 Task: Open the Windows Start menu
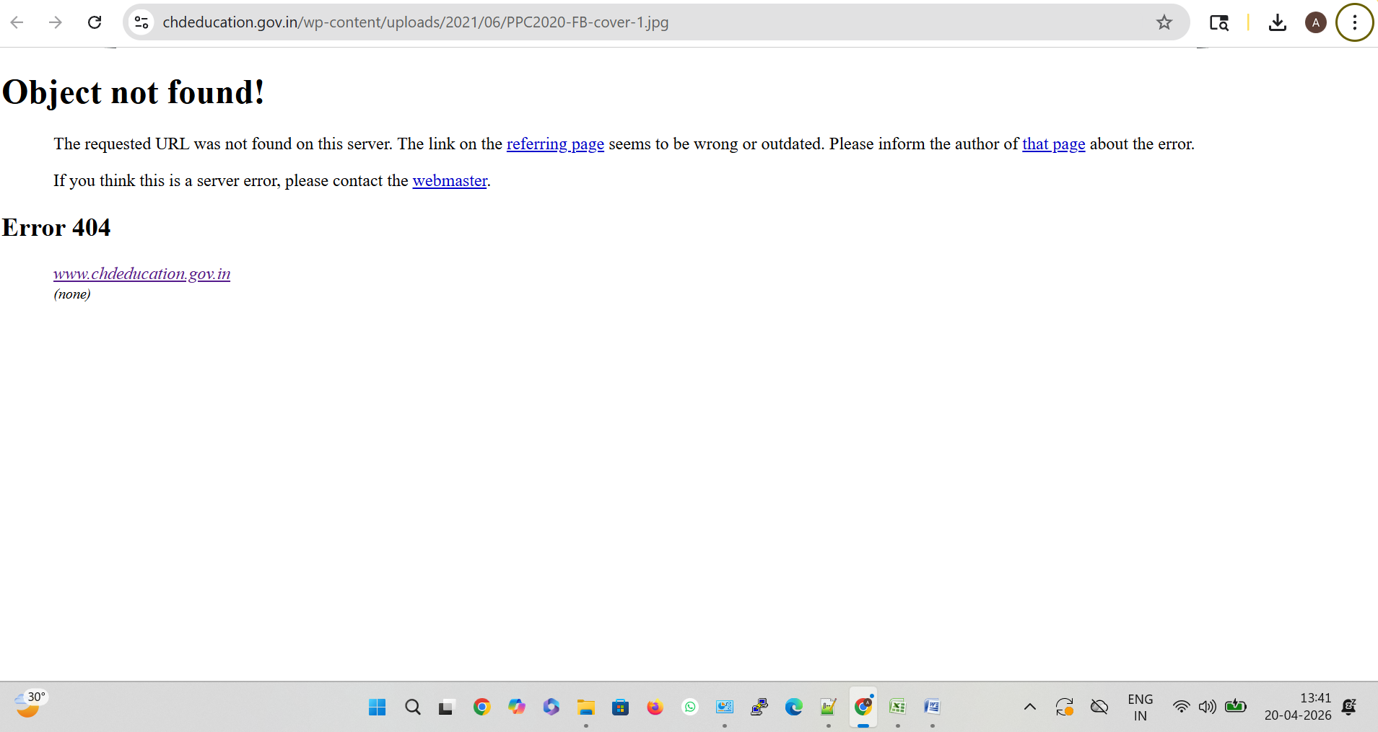coord(377,707)
